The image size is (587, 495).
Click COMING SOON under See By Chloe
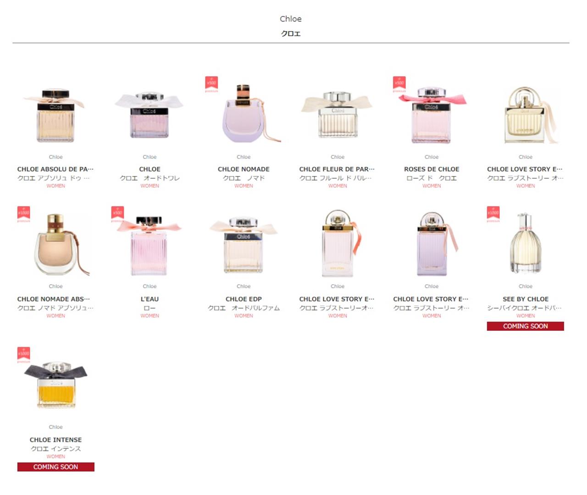click(526, 326)
